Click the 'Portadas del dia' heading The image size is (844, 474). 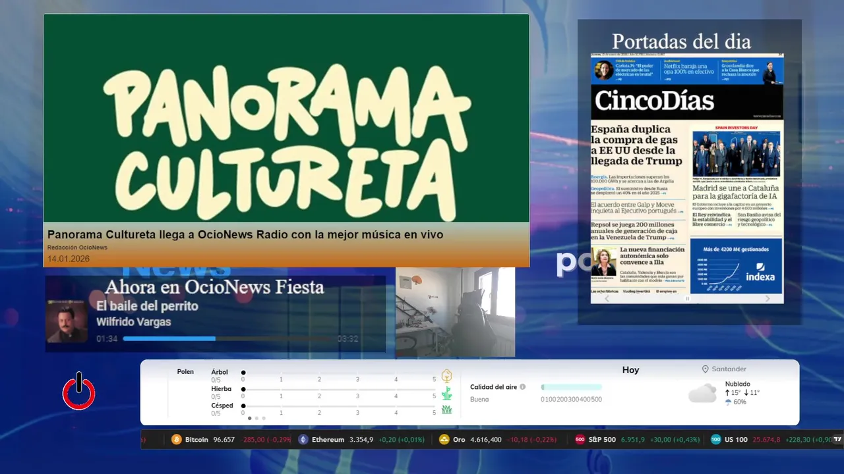[x=681, y=41]
